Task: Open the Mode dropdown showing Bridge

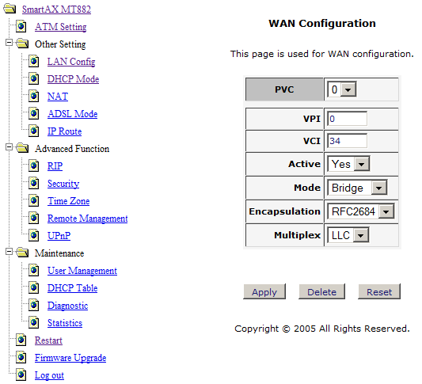Action: 357,188
